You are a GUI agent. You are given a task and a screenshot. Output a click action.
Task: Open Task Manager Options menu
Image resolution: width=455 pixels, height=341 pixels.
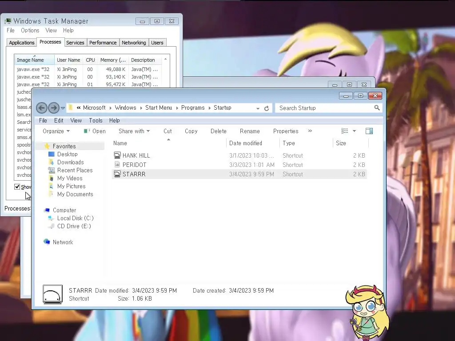pos(30,30)
